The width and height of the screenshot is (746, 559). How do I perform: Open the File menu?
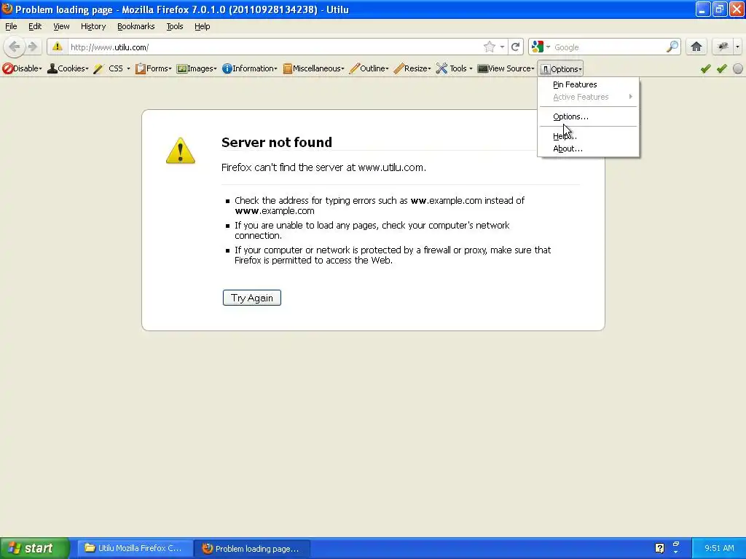coord(11,26)
